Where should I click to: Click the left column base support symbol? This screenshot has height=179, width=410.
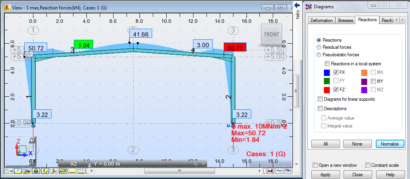[x=33, y=125]
